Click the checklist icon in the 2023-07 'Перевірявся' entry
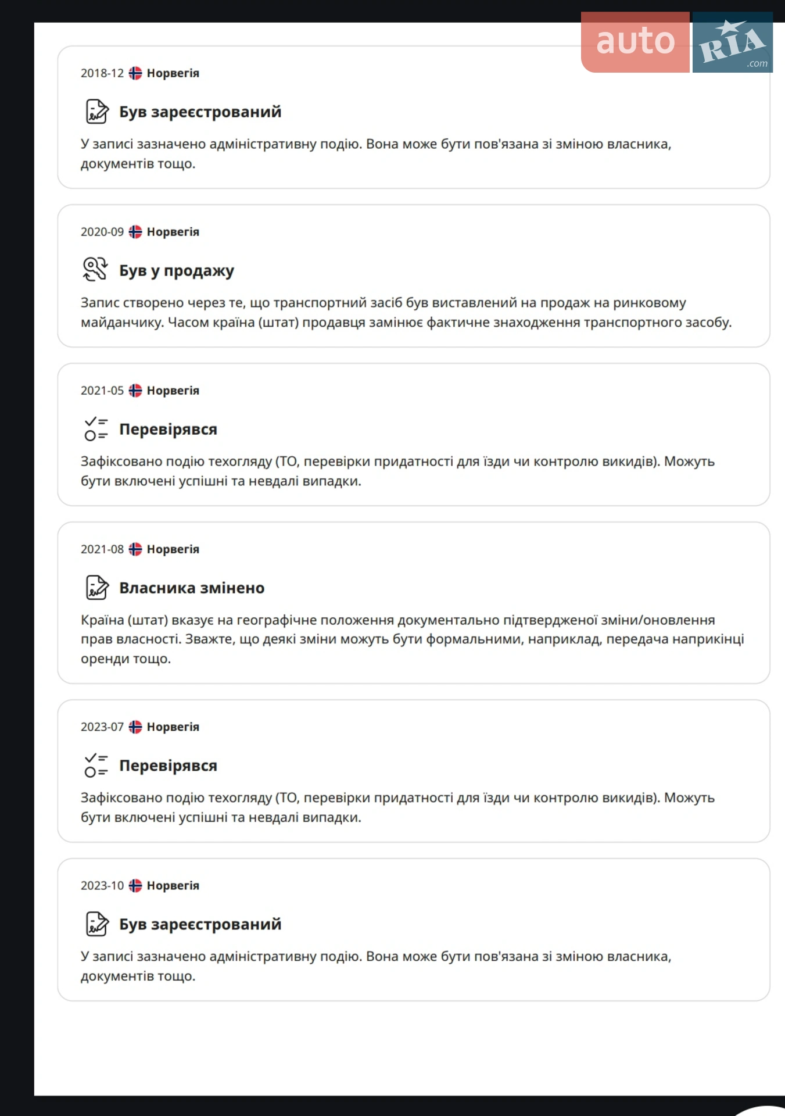The width and height of the screenshot is (785, 1116). 96,766
